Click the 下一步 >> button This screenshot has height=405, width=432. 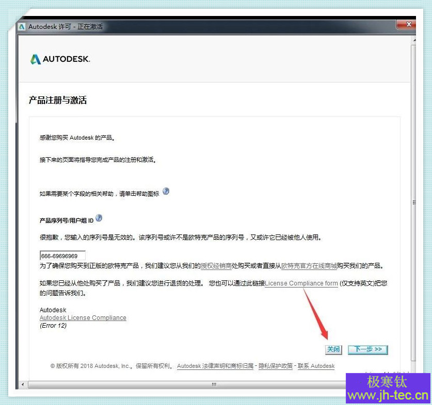[368, 349]
